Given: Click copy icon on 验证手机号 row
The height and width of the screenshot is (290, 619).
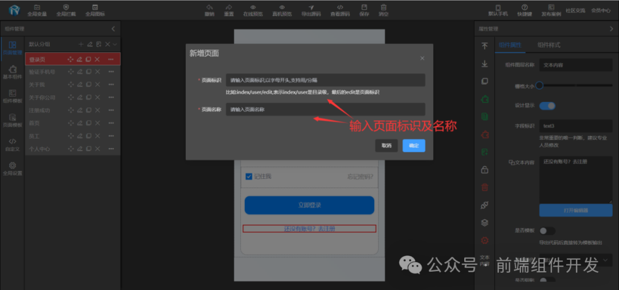Looking at the screenshot, I should pyautogui.click(x=88, y=71).
